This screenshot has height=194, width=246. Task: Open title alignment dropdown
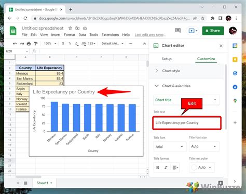(x=175, y=168)
